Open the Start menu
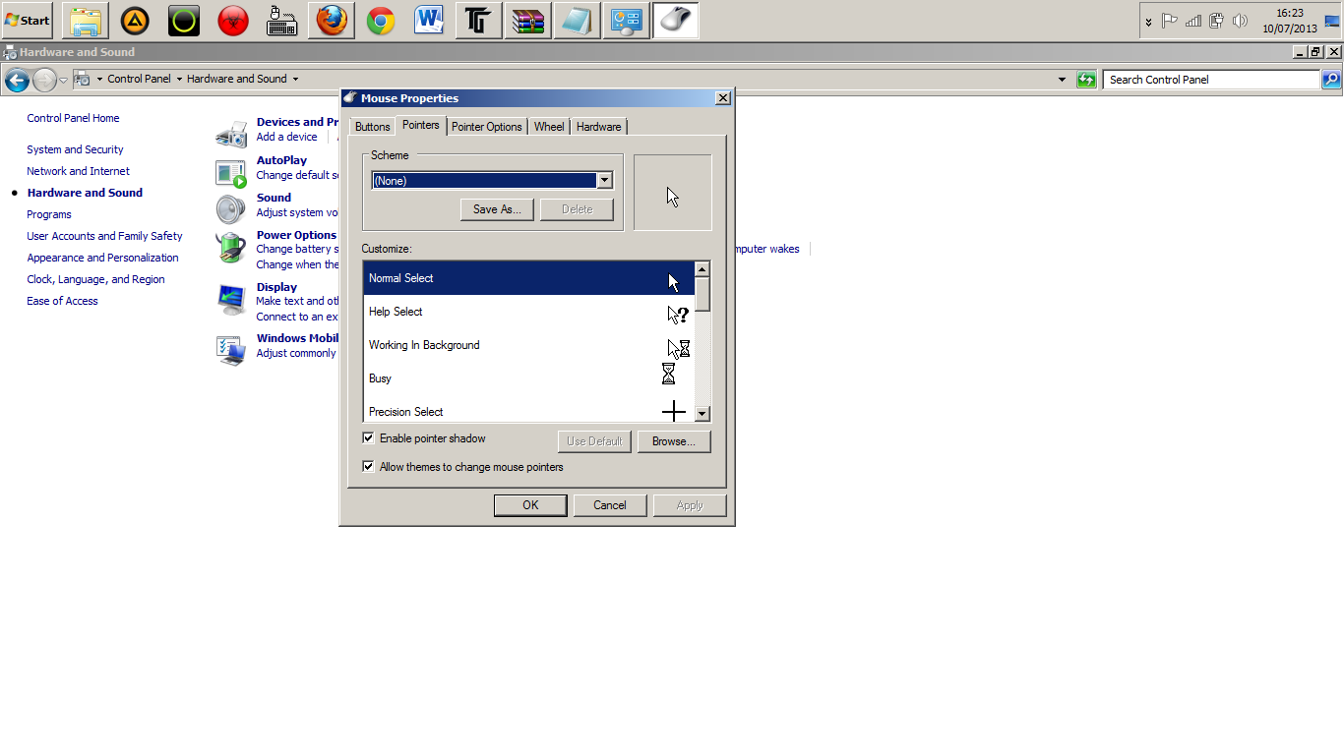1344x755 pixels. (x=28, y=20)
